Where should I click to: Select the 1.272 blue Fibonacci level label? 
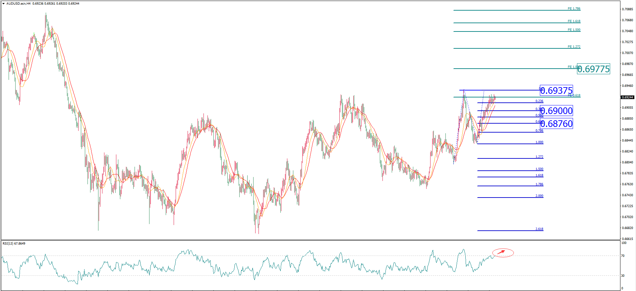tap(539, 157)
